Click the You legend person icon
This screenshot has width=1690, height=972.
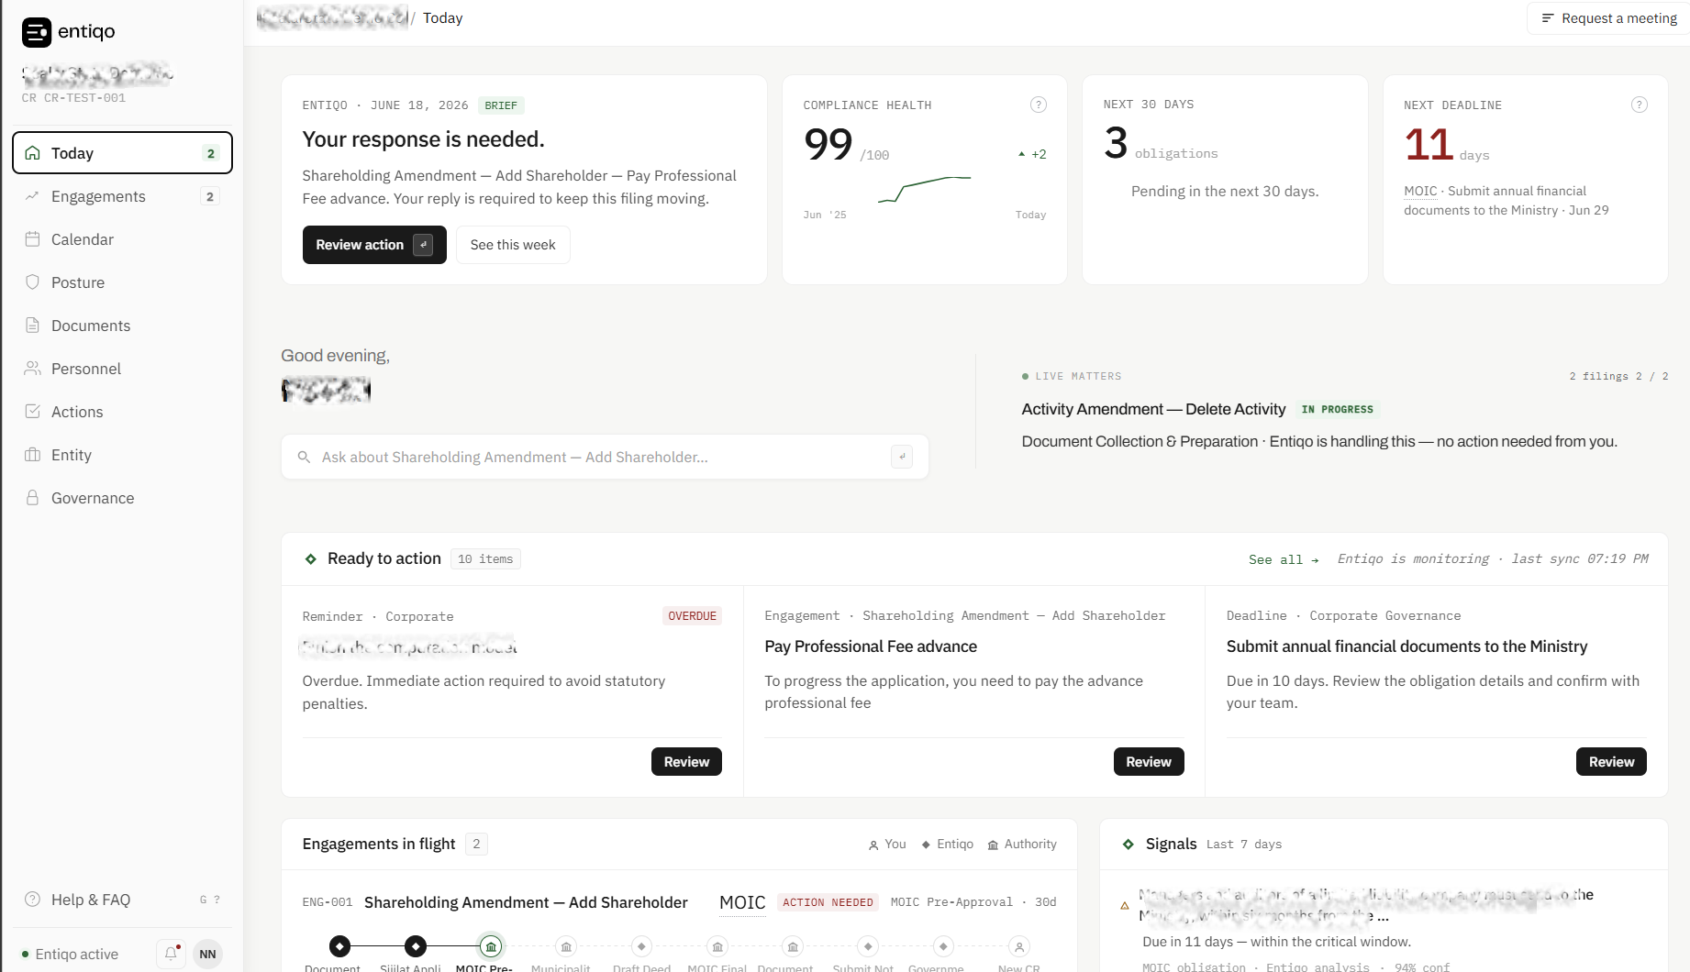coord(873,845)
